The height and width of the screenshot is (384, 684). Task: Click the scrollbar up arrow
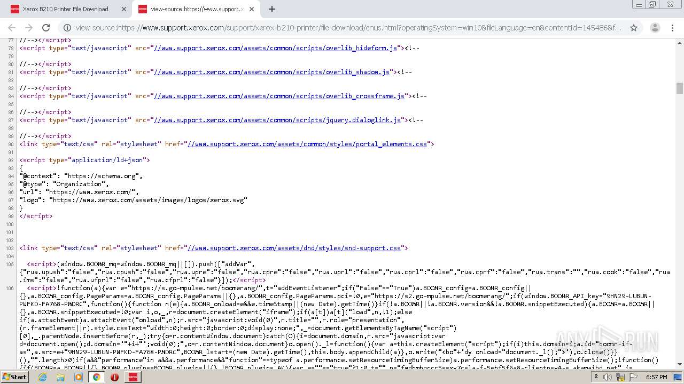pyautogui.click(x=679, y=42)
